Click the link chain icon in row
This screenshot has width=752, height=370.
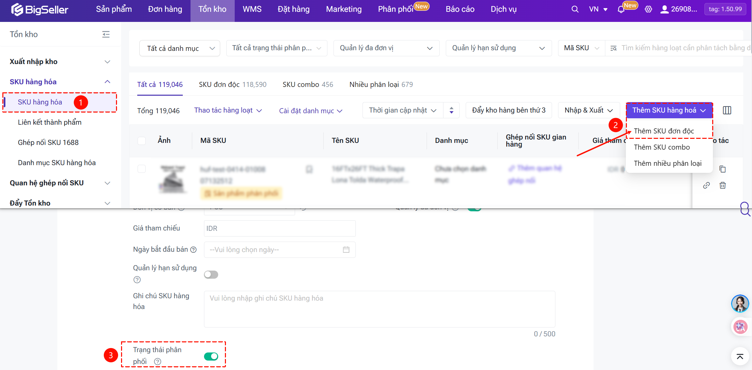point(706,185)
